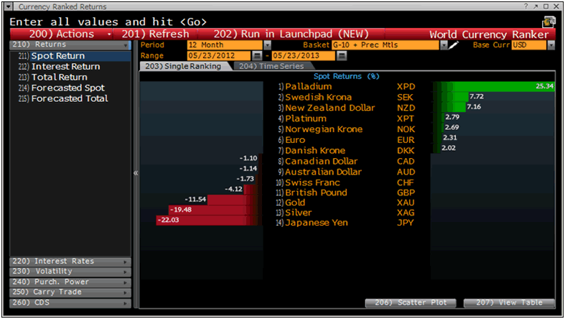Open the Scatter Plot view

point(409,302)
